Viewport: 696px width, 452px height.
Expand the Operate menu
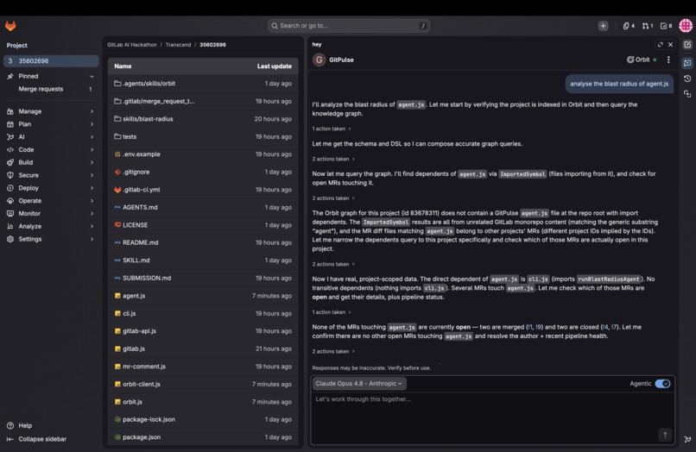click(50, 200)
